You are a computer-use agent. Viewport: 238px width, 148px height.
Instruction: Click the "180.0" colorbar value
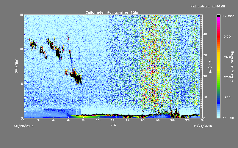[227, 57]
